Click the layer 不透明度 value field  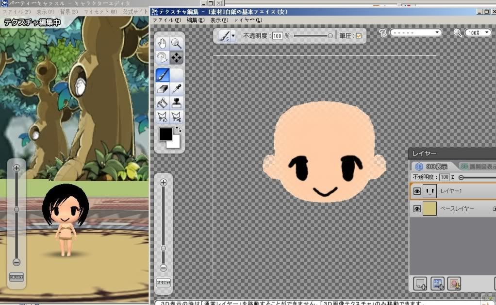445,177
